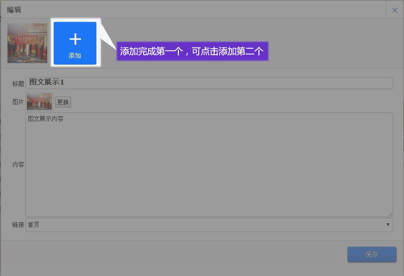Click the 内容 field label
Image resolution: width=404 pixels, height=276 pixels.
[x=18, y=165]
